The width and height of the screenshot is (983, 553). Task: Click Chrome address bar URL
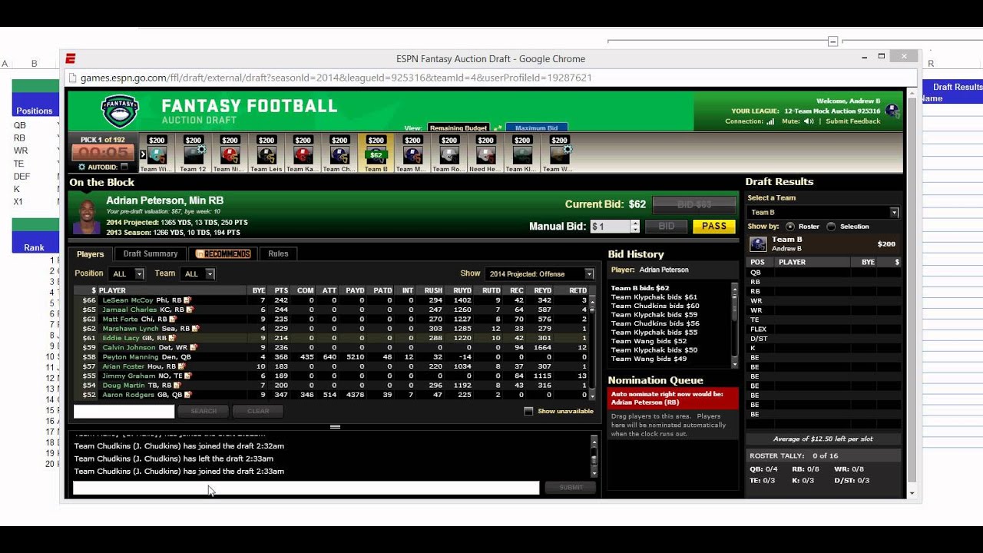336,78
